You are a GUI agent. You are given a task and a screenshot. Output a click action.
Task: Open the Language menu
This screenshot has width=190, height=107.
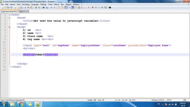[x=35, y=4]
